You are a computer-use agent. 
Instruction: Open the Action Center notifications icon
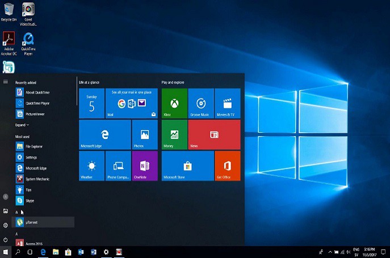click(x=383, y=252)
